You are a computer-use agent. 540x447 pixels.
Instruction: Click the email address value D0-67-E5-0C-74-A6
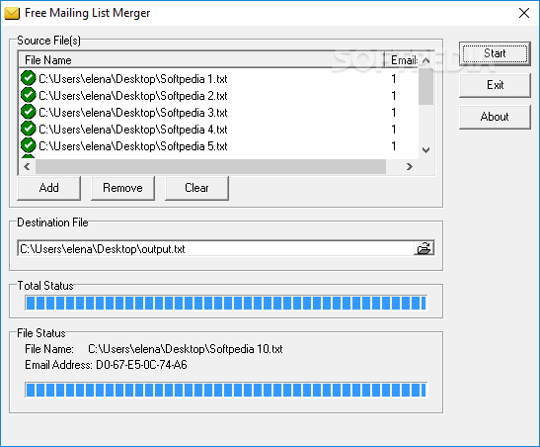(141, 365)
